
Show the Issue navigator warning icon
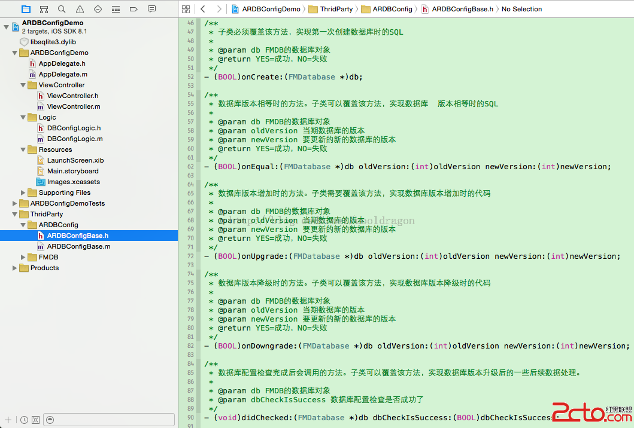80,9
